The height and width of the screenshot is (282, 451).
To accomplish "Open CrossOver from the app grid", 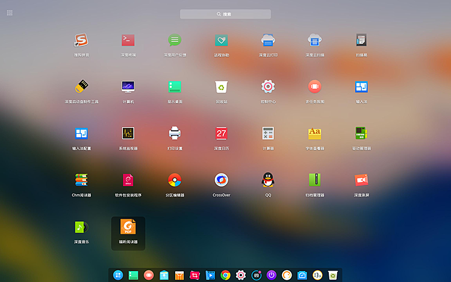I will [x=222, y=180].
